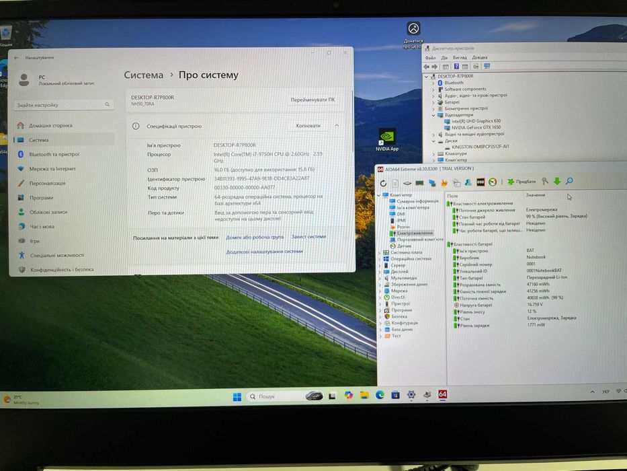Collapse the Диски node in Device Manager
The height and width of the screenshot is (471, 627).
click(433, 141)
